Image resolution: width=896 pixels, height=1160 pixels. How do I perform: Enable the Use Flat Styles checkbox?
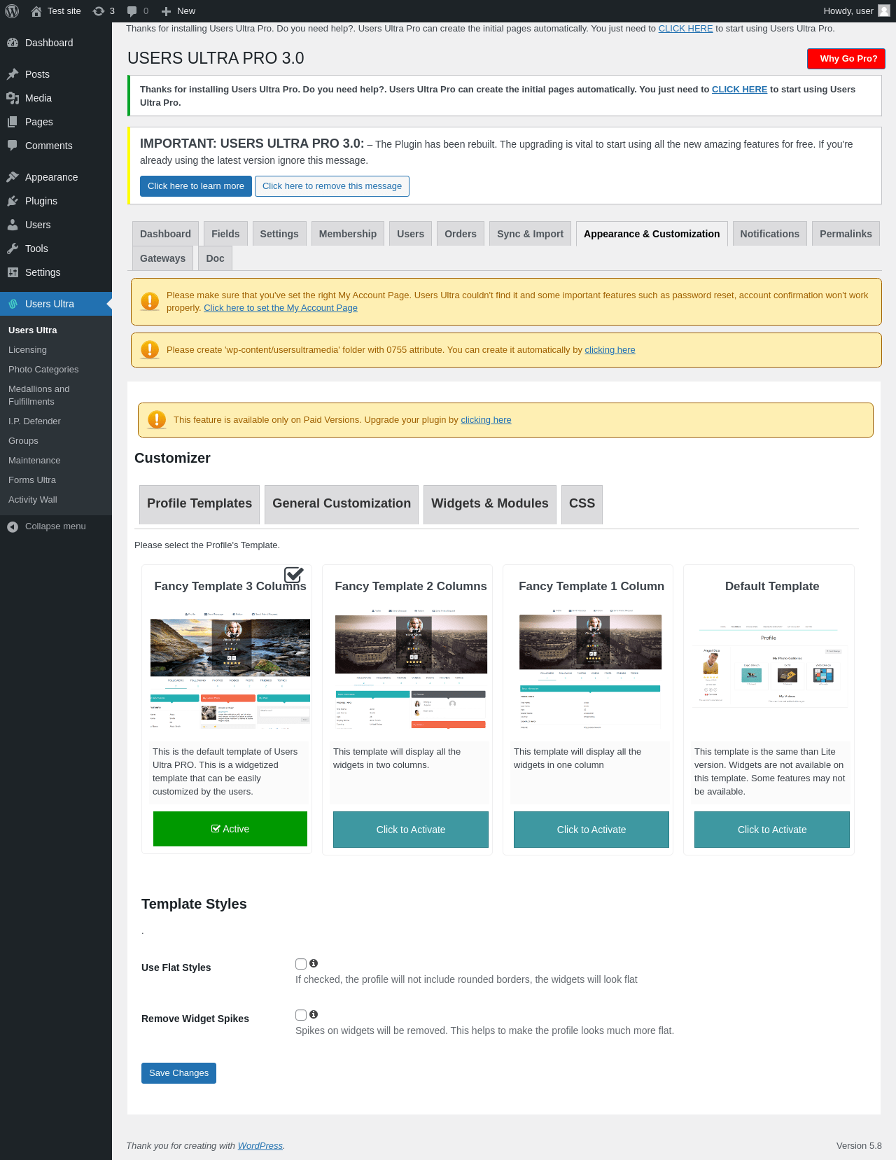click(301, 964)
